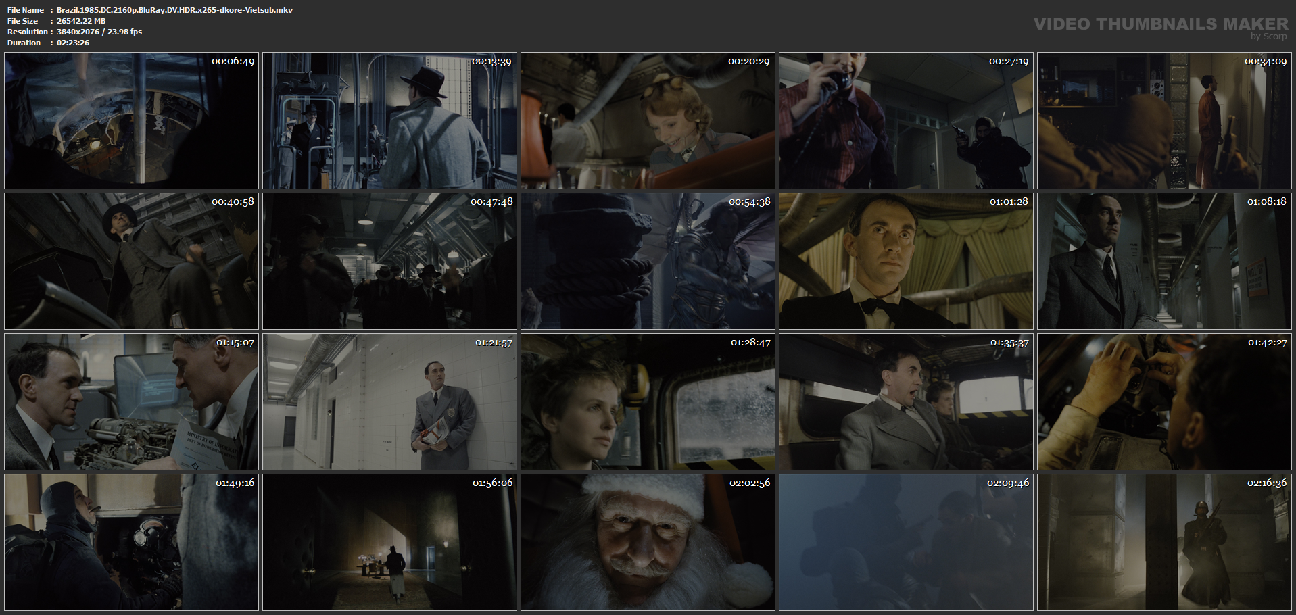Select the frame stamped 00:27:19
Viewport: 1296px width, 615px height.
pyautogui.click(x=906, y=120)
